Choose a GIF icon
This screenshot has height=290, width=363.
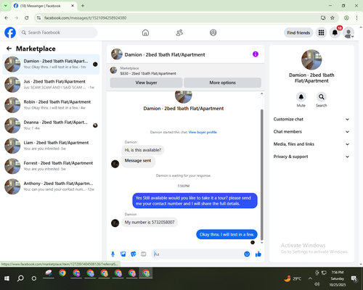point(144,254)
